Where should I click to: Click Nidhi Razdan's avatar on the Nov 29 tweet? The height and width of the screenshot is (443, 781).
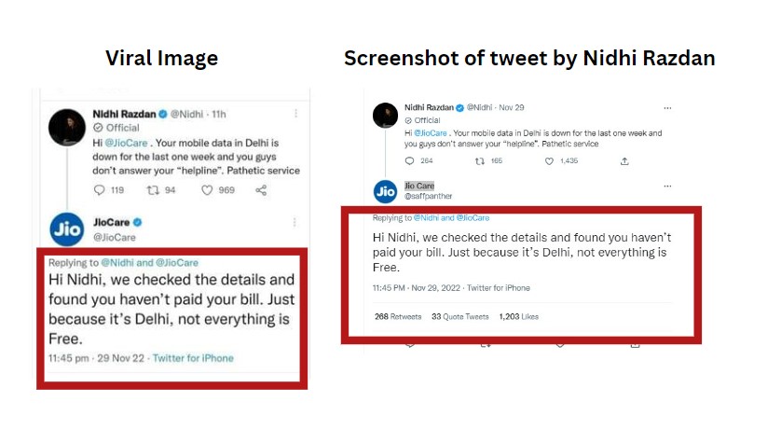click(x=386, y=115)
